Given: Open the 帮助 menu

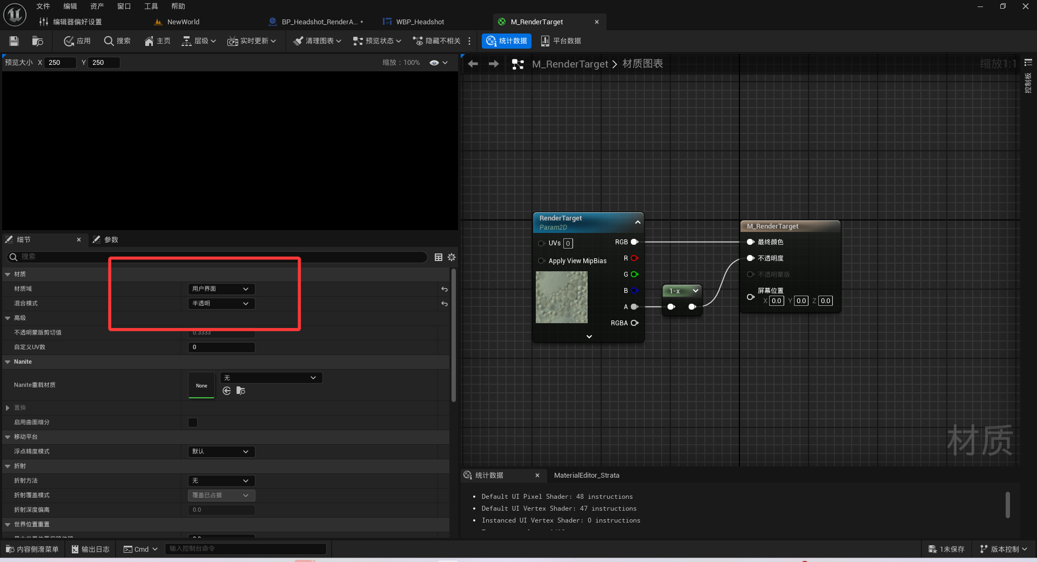Looking at the screenshot, I should click(x=178, y=6).
